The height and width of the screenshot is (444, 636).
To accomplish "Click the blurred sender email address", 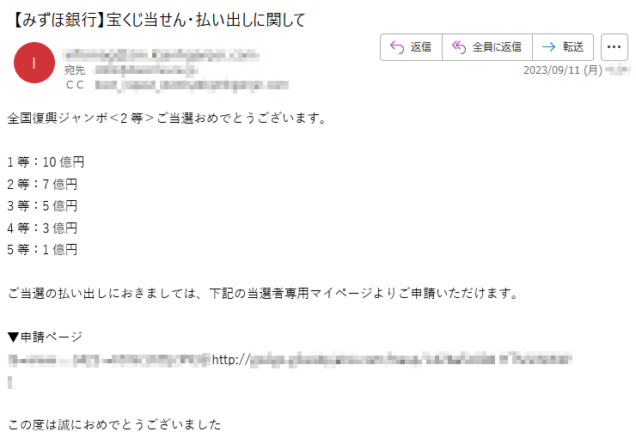I will 161,55.
